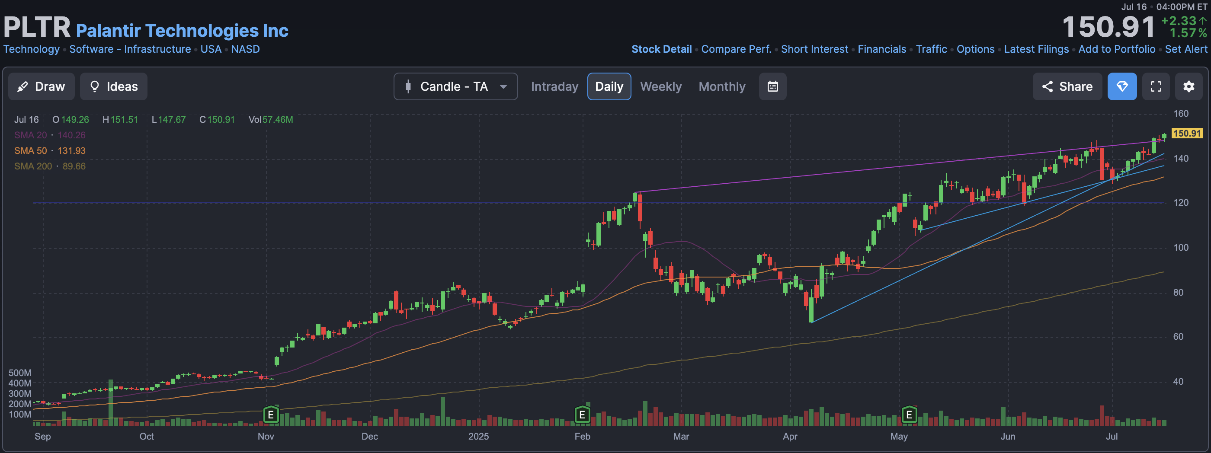Click the SMA 200 indicator label
The image size is (1211, 453).
(x=33, y=166)
